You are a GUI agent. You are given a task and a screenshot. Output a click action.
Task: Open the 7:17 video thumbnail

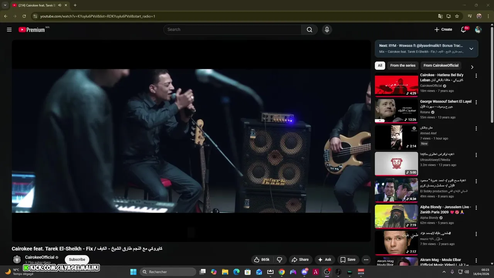(396, 243)
